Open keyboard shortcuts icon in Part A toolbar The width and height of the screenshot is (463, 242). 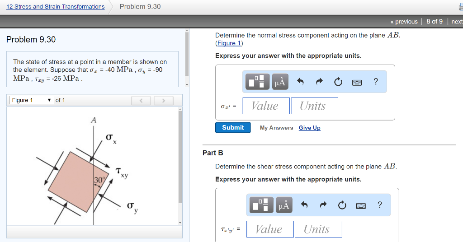coord(357,82)
